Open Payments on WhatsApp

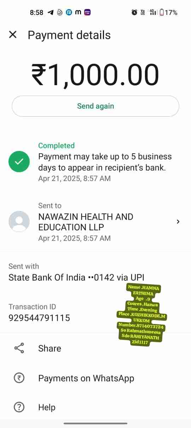point(95,378)
